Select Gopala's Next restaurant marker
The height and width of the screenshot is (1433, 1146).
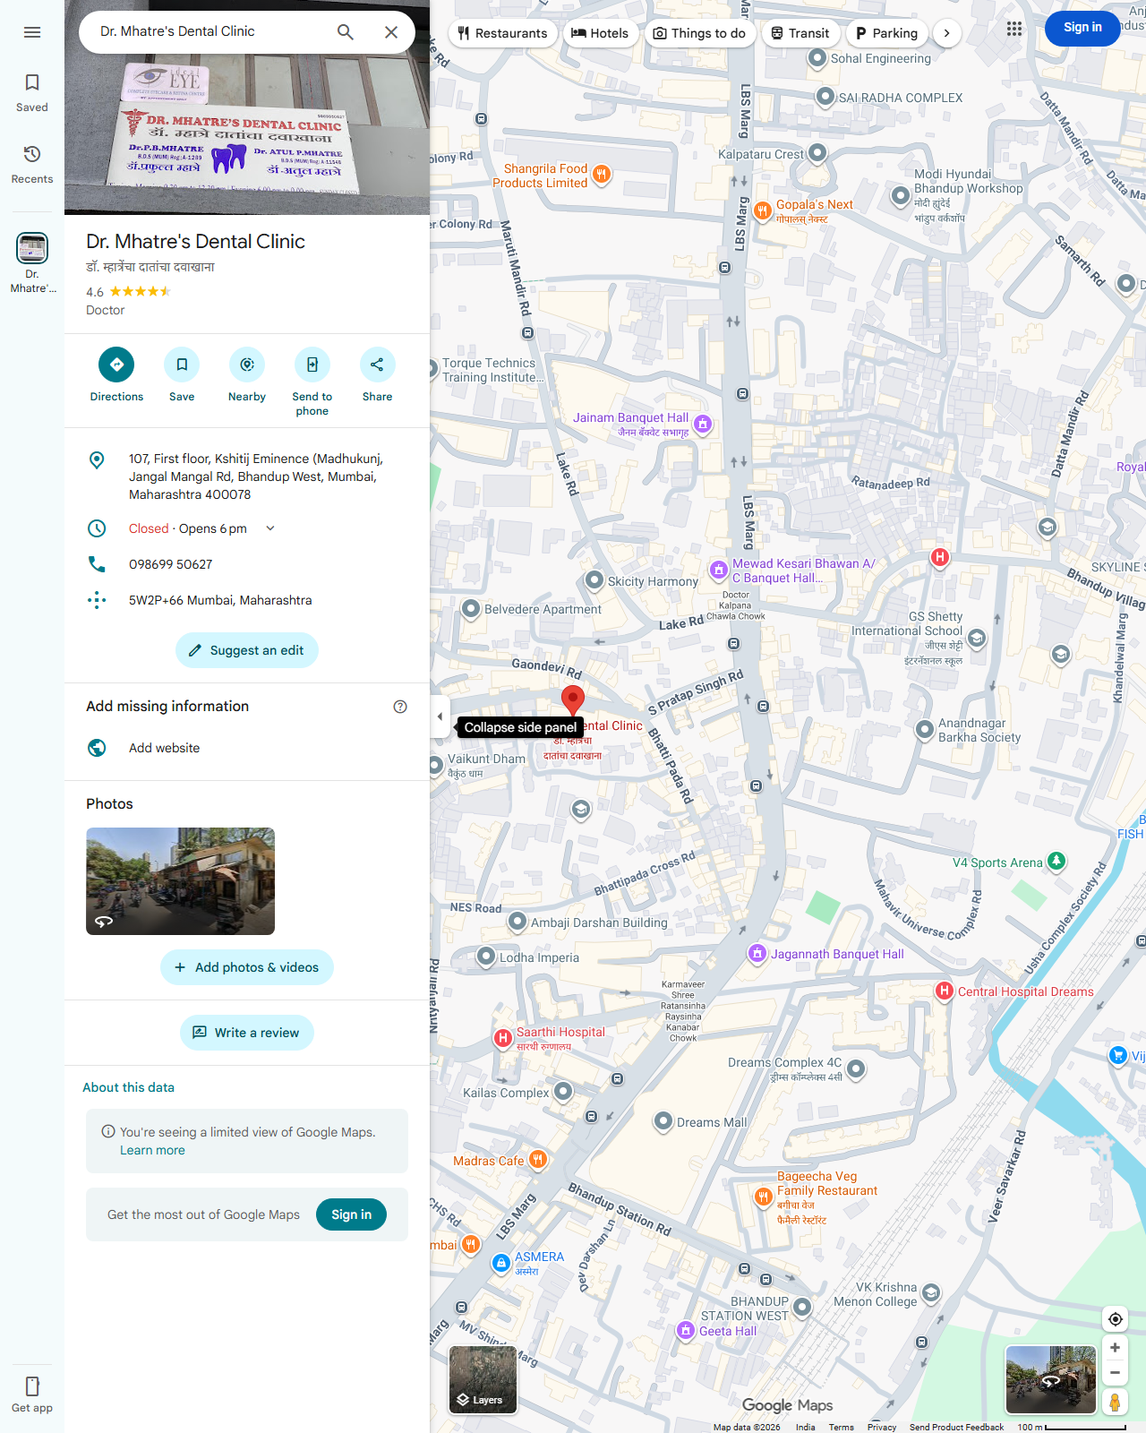pos(763,210)
